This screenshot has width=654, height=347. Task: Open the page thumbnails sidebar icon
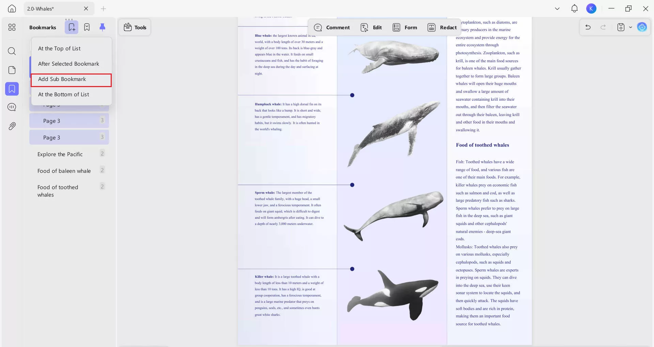[x=12, y=70]
